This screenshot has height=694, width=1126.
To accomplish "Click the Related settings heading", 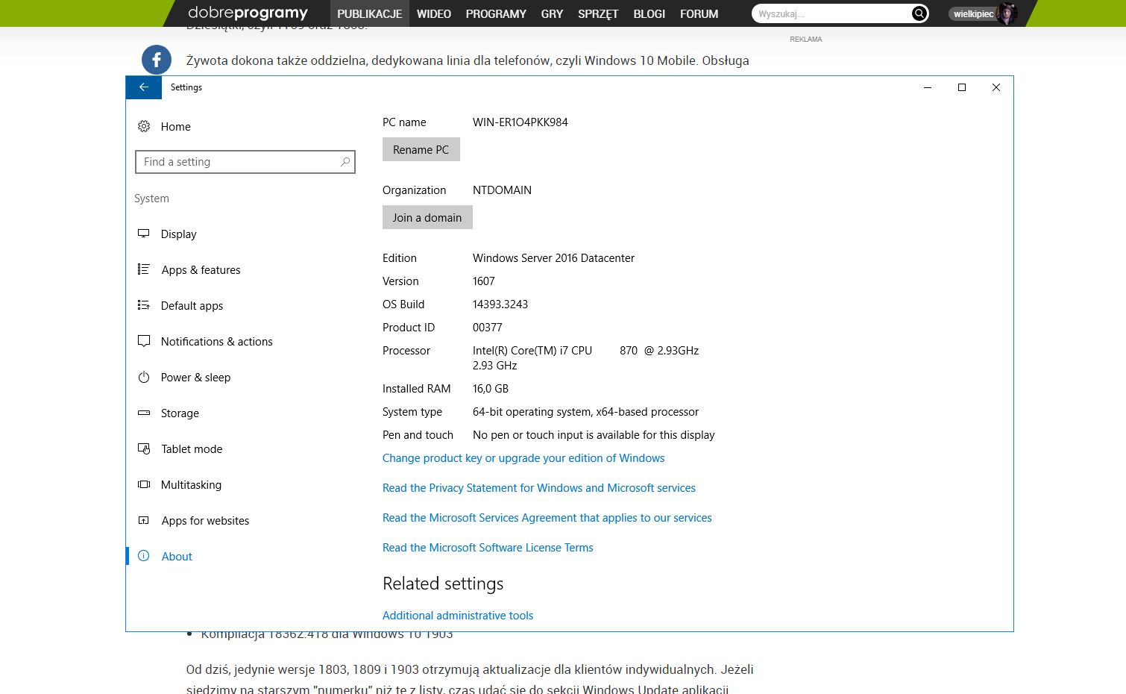I will (x=443, y=584).
